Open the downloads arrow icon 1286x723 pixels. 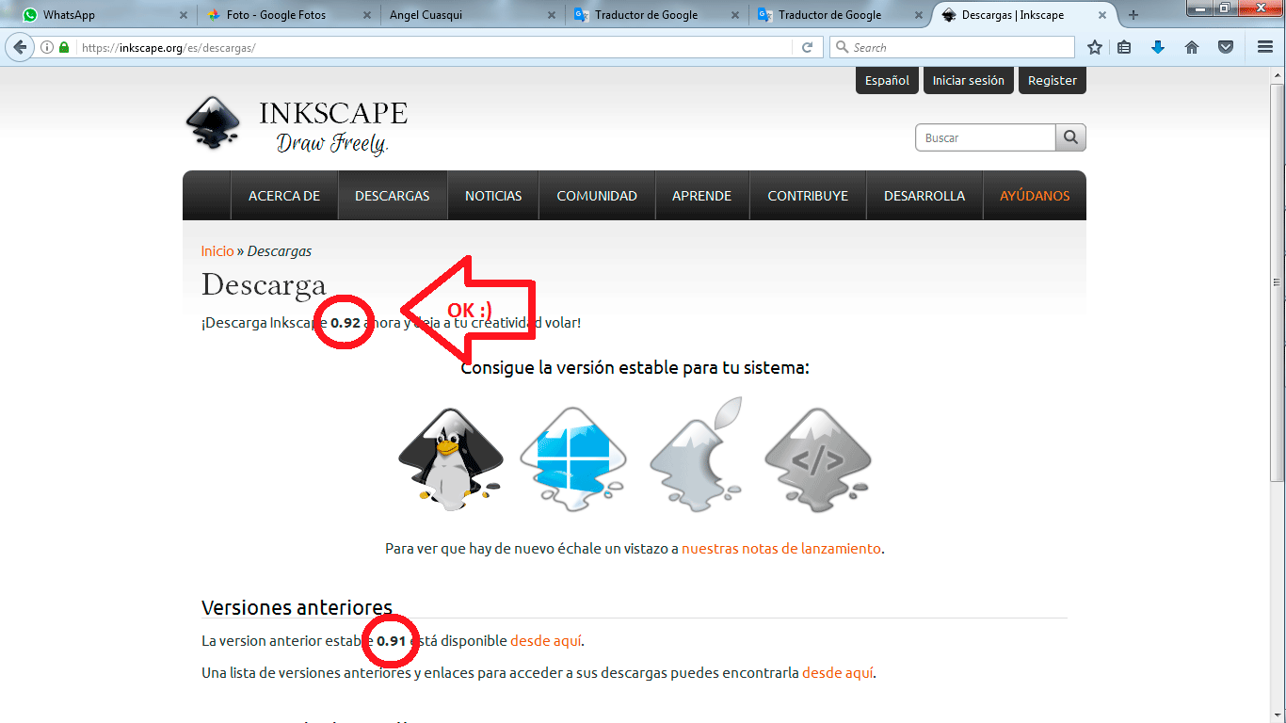(1158, 47)
